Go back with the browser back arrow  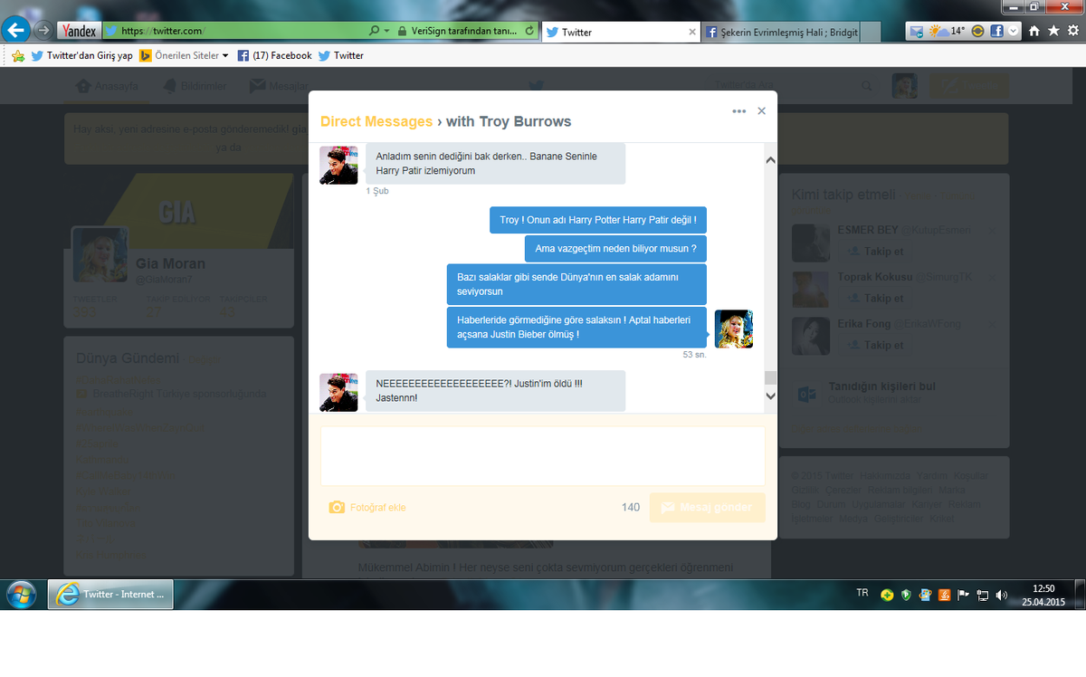click(x=16, y=30)
